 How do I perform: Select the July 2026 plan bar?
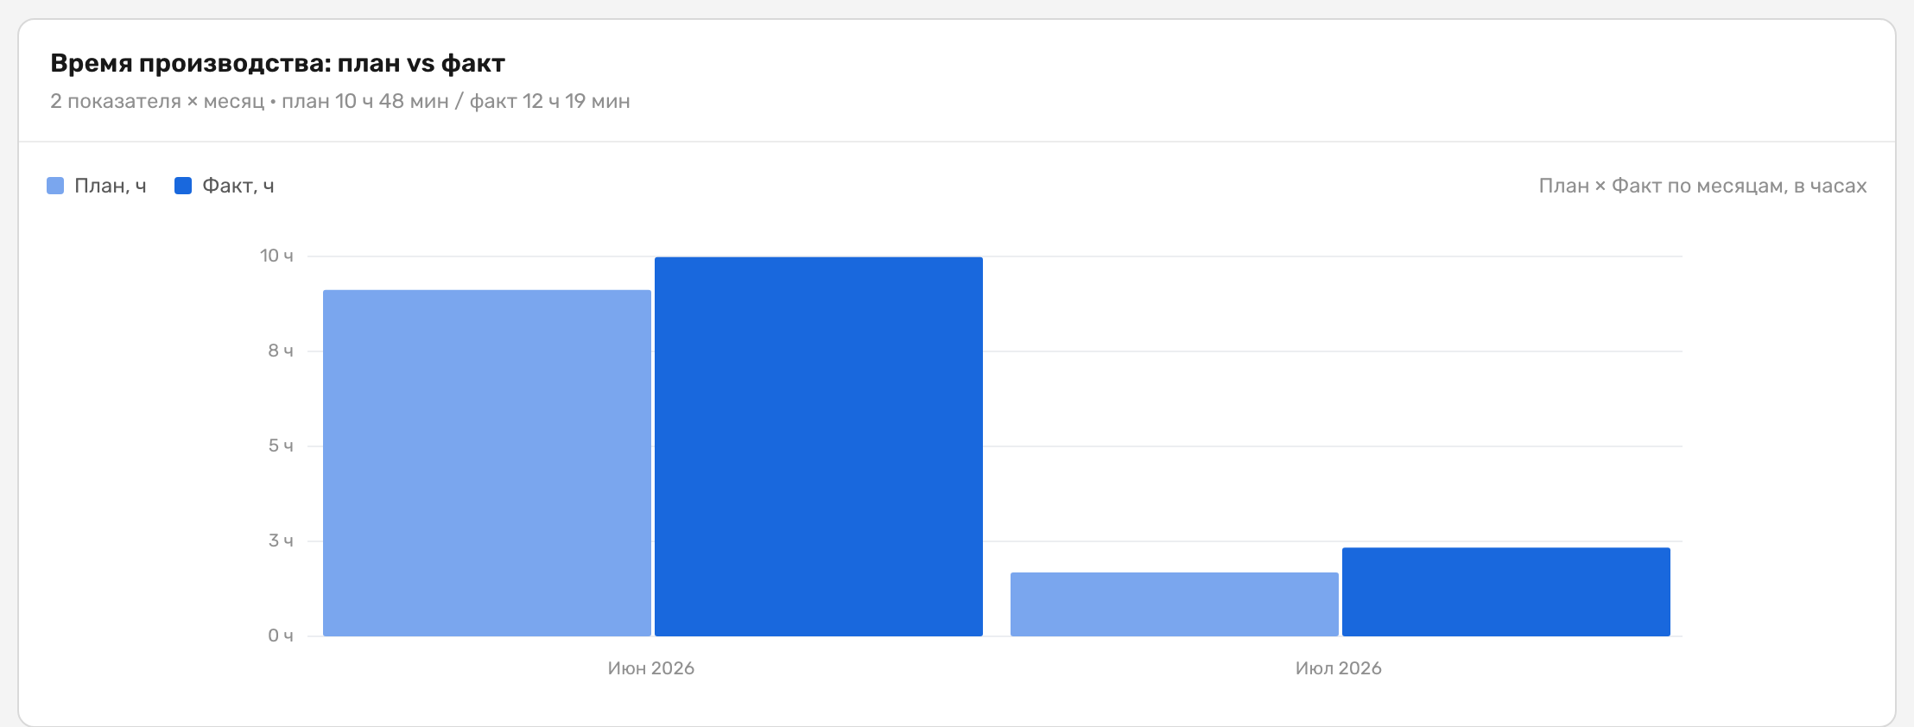(1175, 604)
